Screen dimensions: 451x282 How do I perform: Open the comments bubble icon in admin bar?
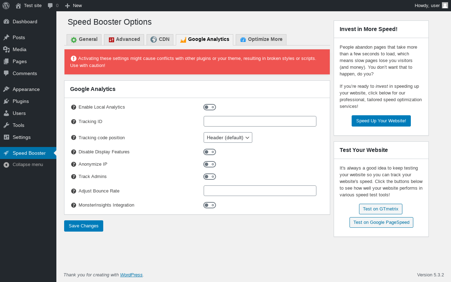click(x=50, y=6)
